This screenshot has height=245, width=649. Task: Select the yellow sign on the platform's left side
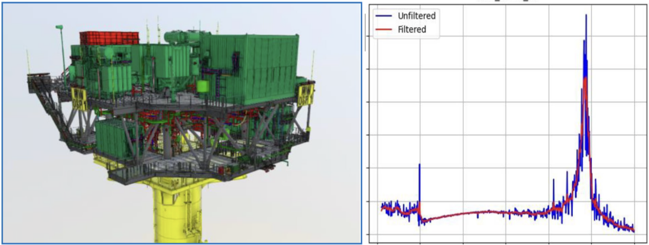pyautogui.click(x=78, y=96)
